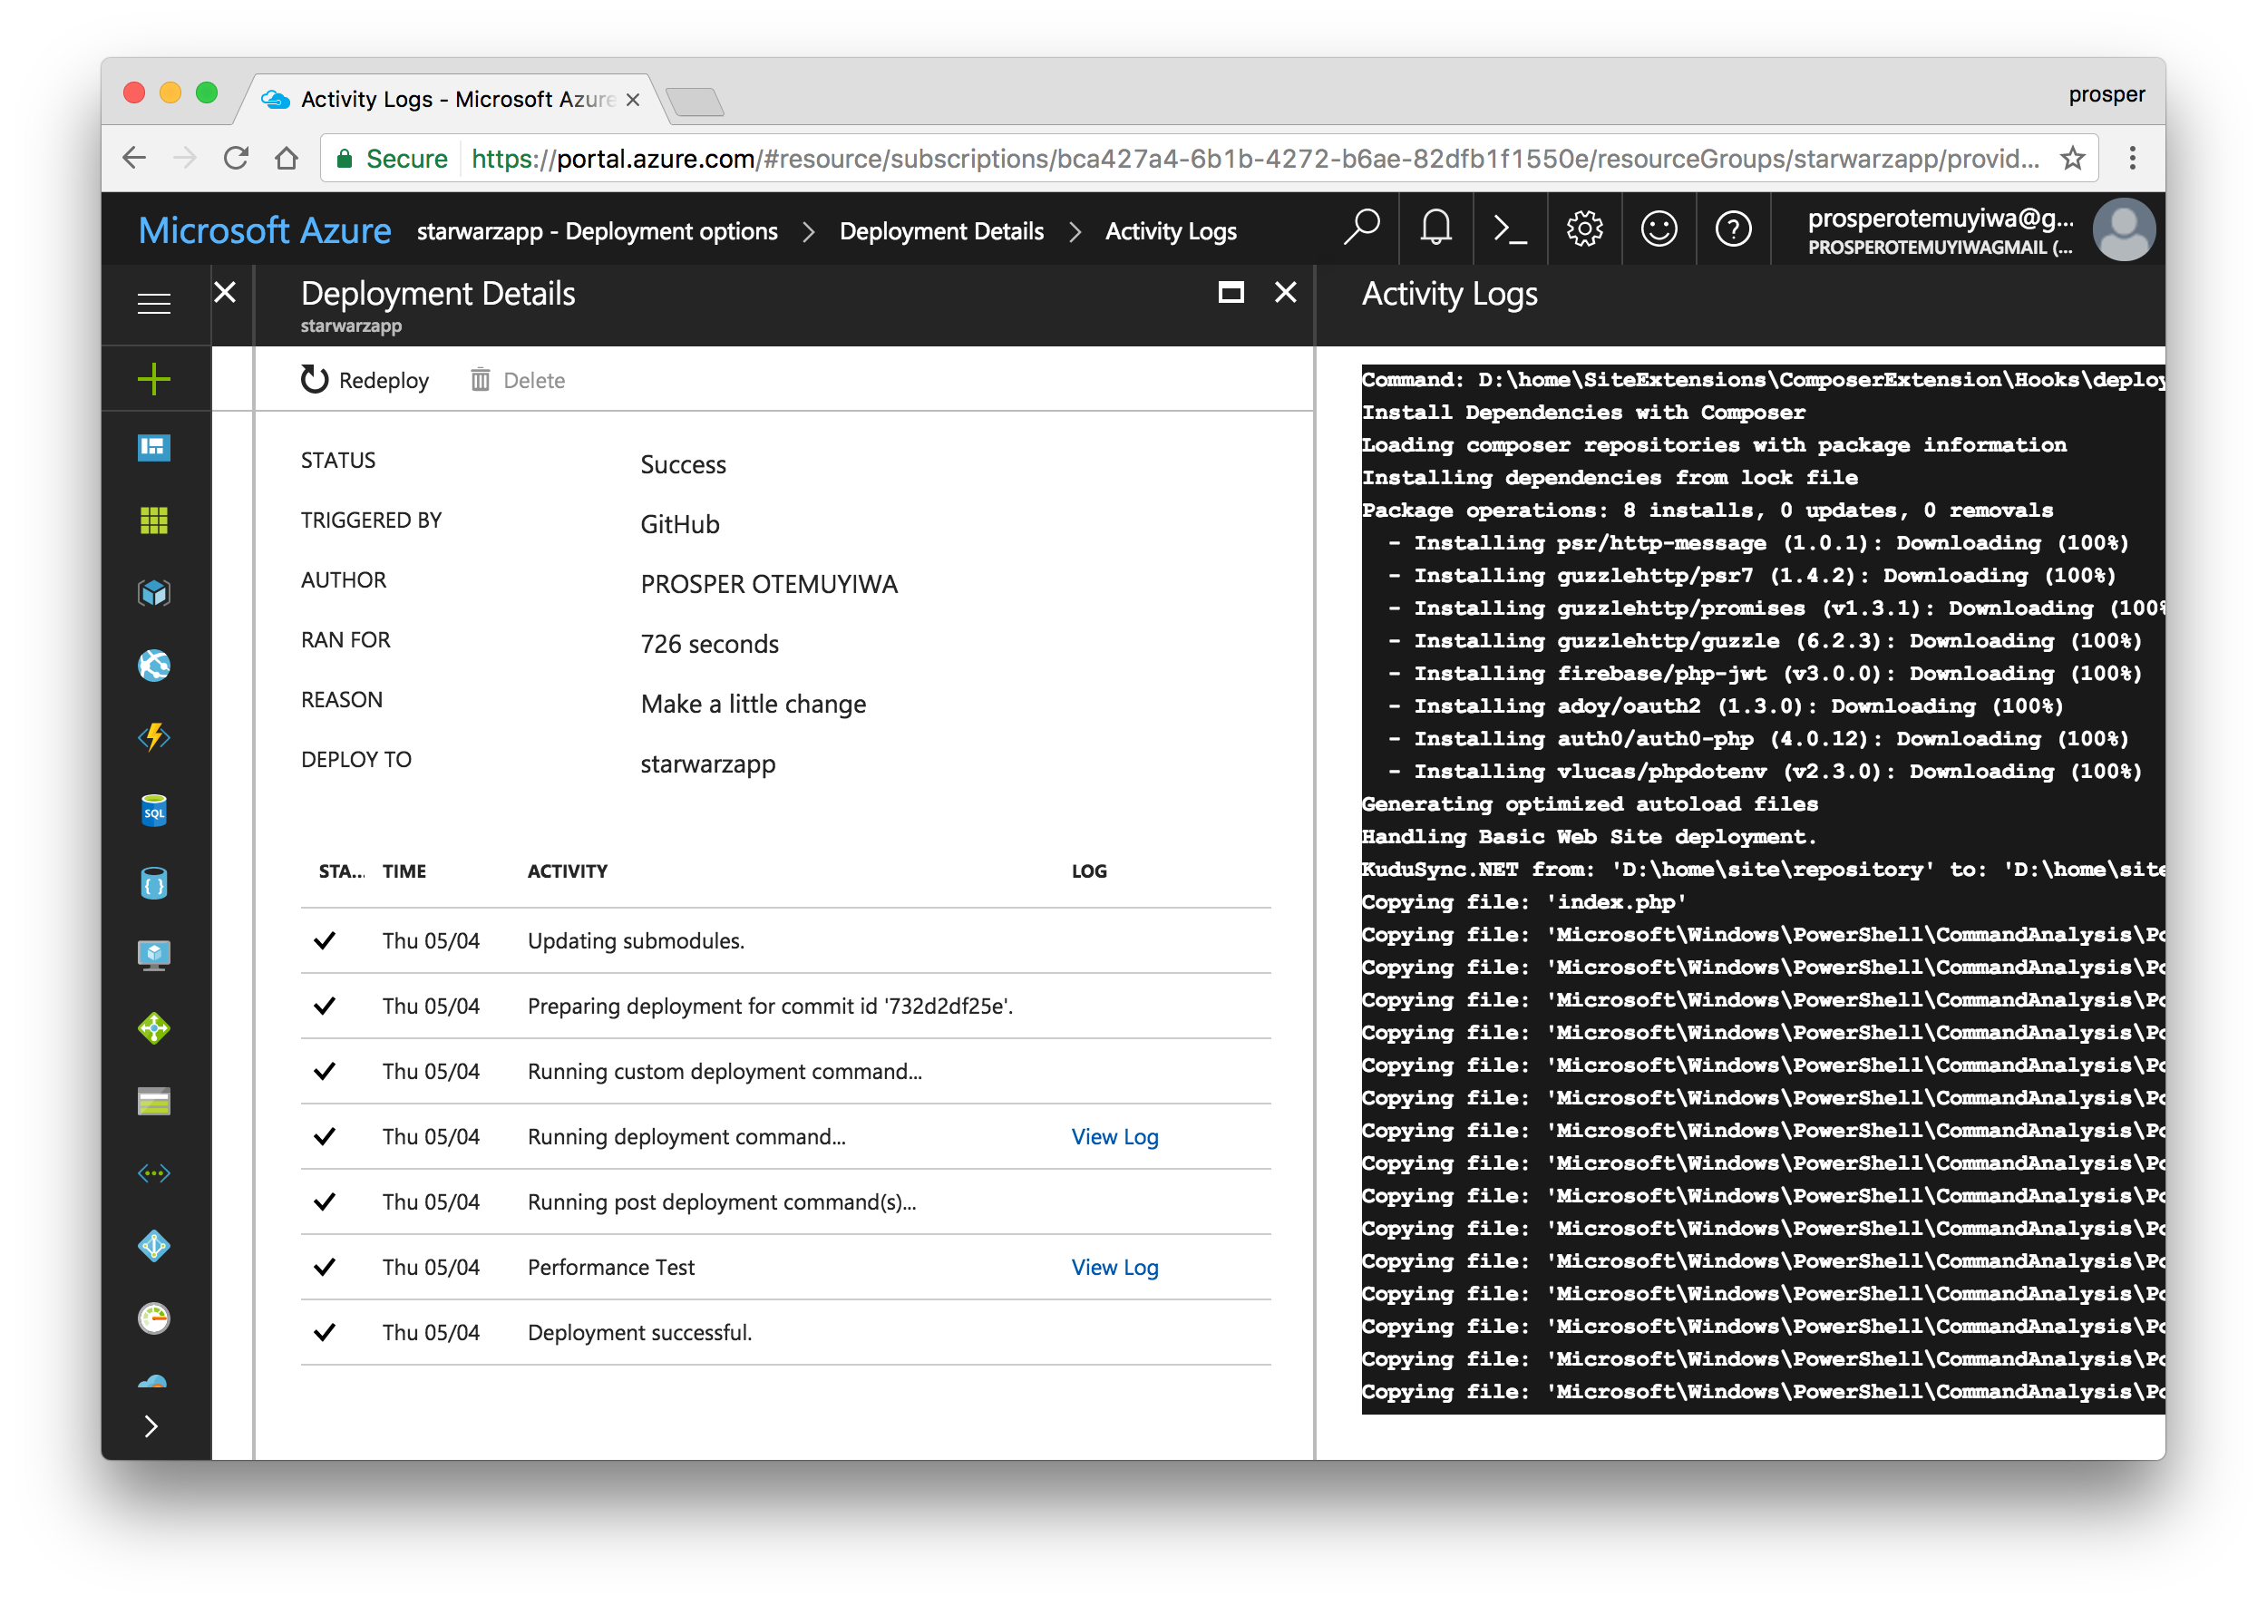Open Cloud Shell console icon

(1509, 229)
